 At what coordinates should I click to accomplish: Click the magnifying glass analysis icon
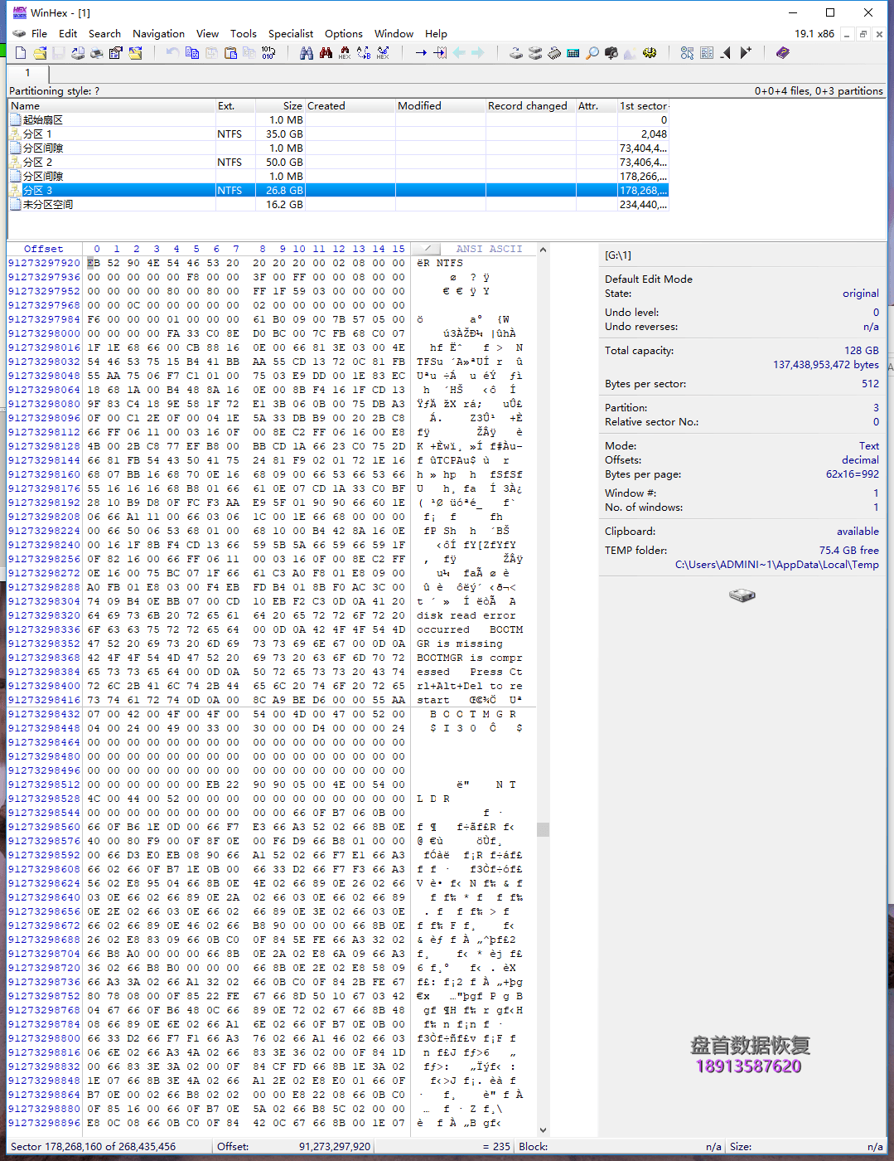coord(592,53)
